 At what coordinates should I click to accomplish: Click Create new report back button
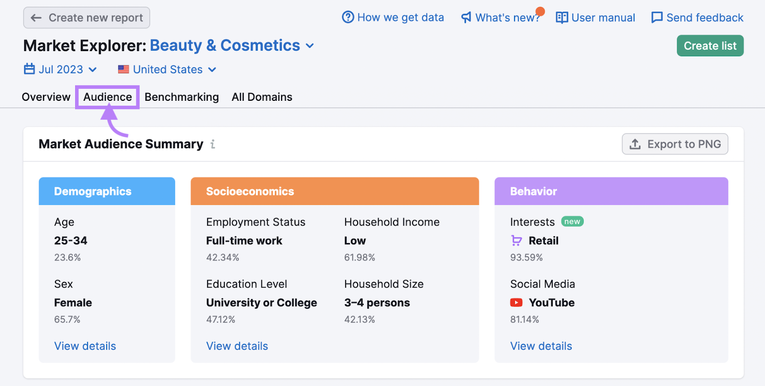[87, 18]
